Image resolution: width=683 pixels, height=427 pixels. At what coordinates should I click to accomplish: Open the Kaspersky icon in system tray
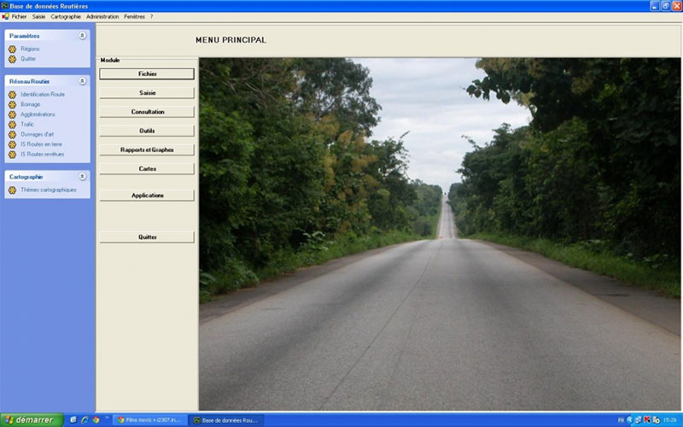point(647,420)
